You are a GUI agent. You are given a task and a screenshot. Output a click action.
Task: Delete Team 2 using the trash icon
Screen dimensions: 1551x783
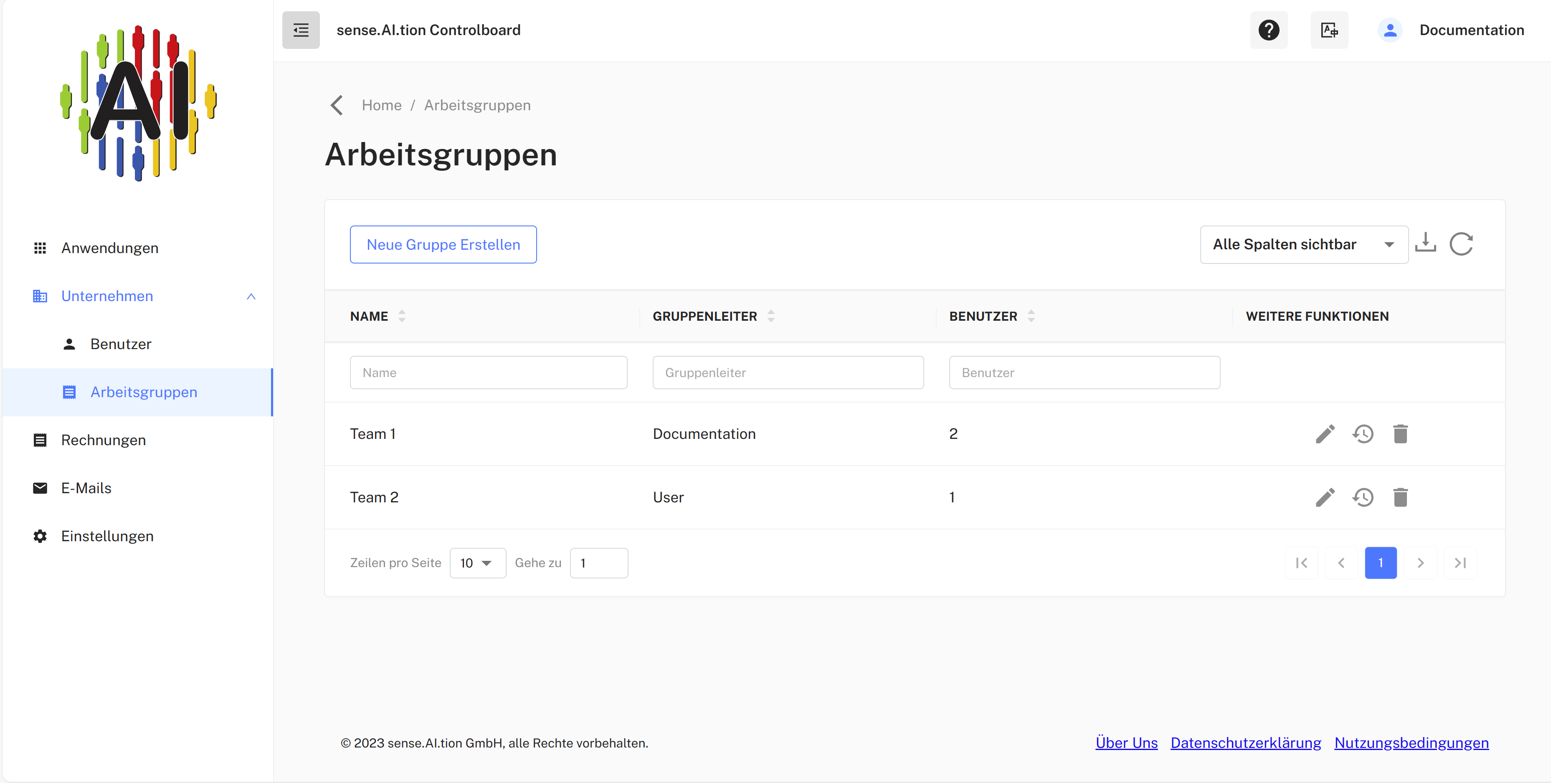click(1401, 497)
